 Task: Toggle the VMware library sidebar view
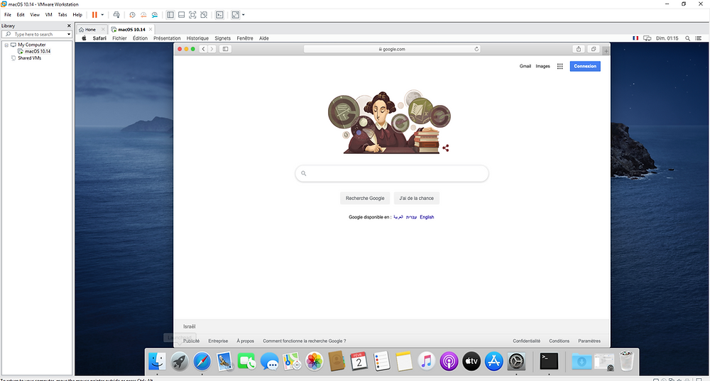point(170,15)
